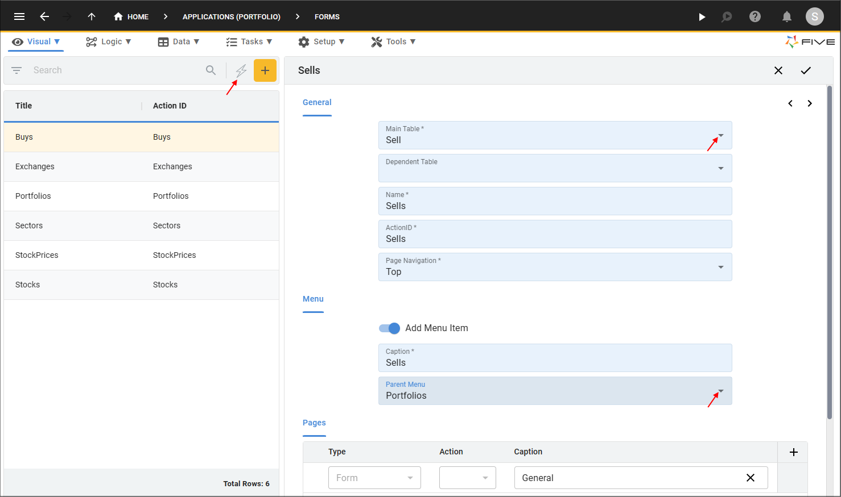Go to previous tab with left chevron
This screenshot has height=497, width=841.
click(x=790, y=103)
